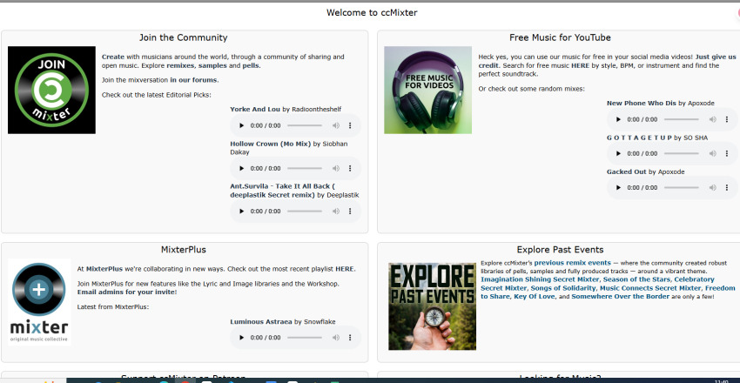Mute the Luminous Astraea player volume
This screenshot has height=383, width=740.
click(x=335, y=337)
